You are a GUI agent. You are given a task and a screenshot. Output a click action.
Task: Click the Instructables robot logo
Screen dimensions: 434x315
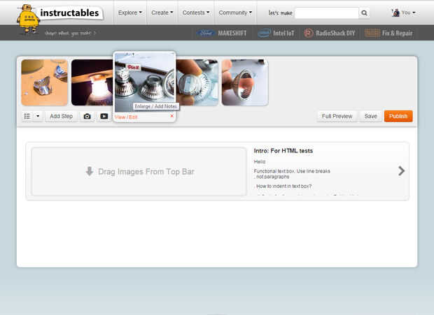[x=28, y=19]
